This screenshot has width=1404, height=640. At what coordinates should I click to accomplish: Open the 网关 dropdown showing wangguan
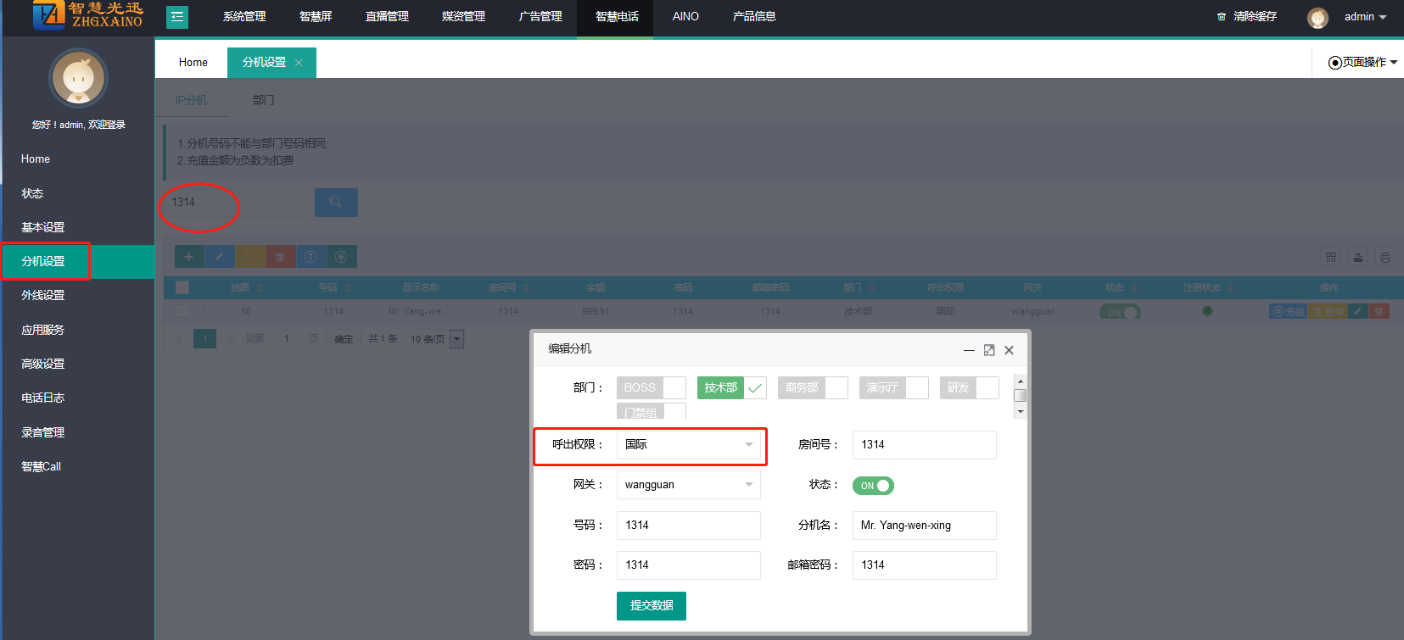click(688, 485)
